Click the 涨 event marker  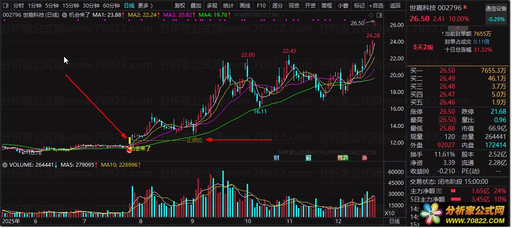point(364,158)
